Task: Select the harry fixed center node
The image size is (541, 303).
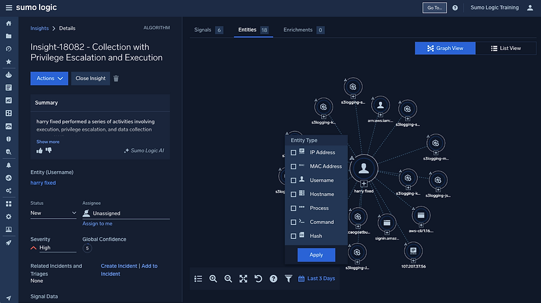Action: pyautogui.click(x=363, y=169)
